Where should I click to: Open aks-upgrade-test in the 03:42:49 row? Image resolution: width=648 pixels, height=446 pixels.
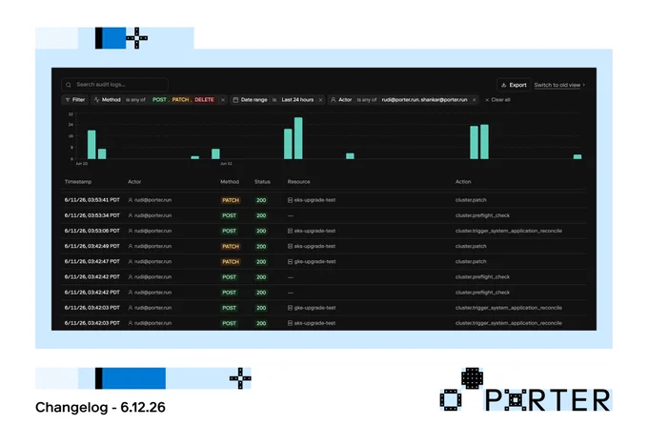314,247
